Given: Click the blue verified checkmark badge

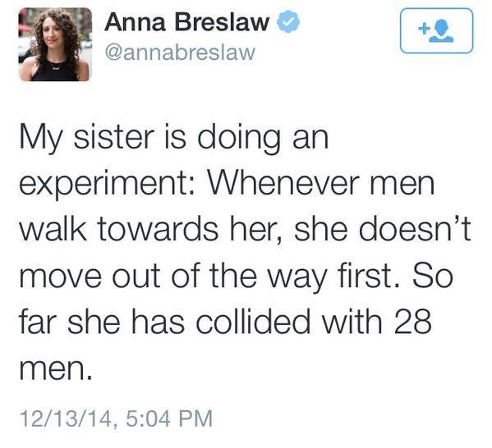Looking at the screenshot, I should tap(287, 21).
